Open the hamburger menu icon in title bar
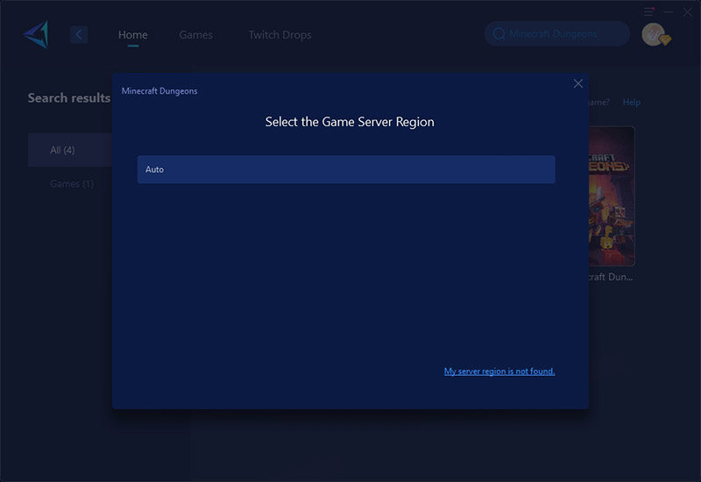This screenshot has height=482, width=701. click(x=648, y=11)
